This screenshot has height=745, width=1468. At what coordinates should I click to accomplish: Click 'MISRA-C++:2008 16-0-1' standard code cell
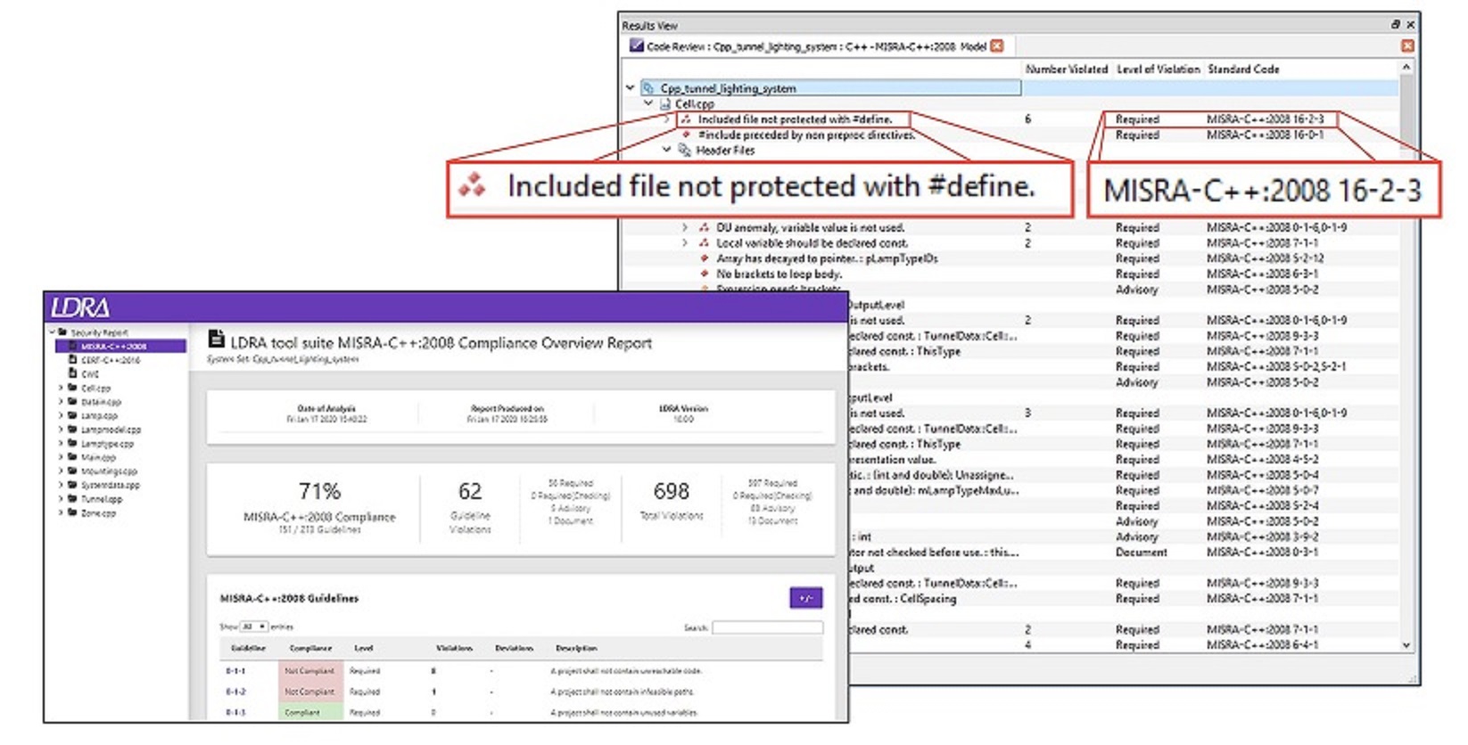coord(1265,135)
